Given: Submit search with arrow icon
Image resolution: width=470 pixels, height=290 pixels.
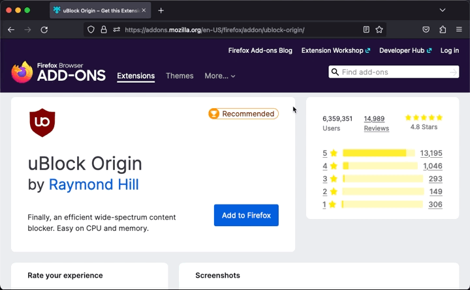Looking at the screenshot, I should click(454, 72).
